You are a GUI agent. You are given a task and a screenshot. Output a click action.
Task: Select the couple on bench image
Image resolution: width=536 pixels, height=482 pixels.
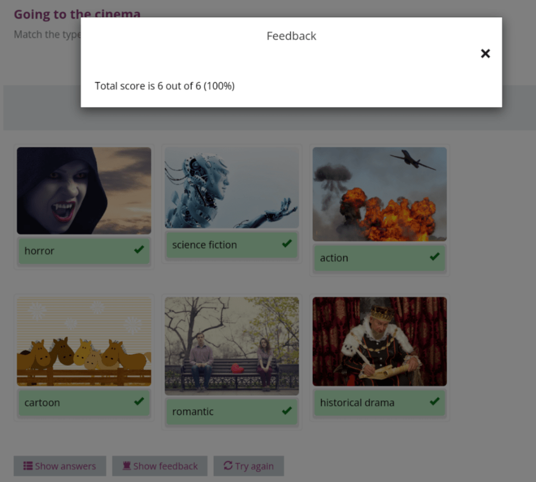click(x=232, y=345)
